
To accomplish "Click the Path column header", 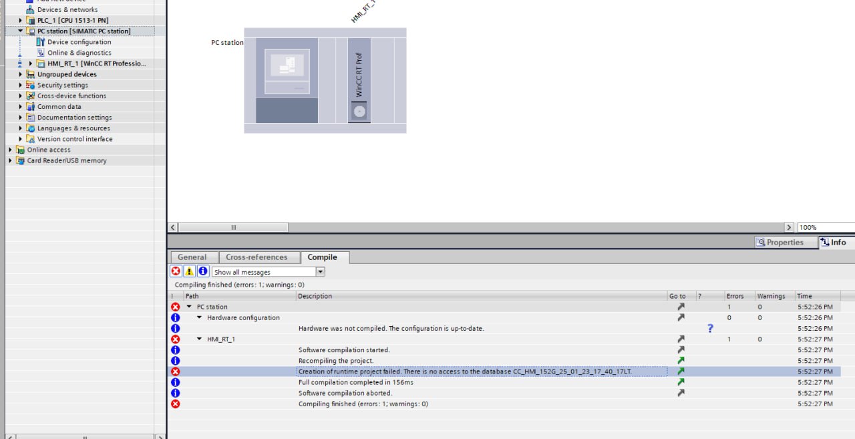I will 240,296.
